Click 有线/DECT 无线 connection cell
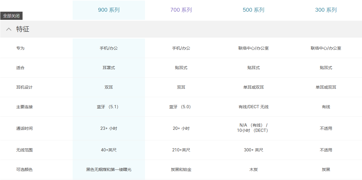 253,107
